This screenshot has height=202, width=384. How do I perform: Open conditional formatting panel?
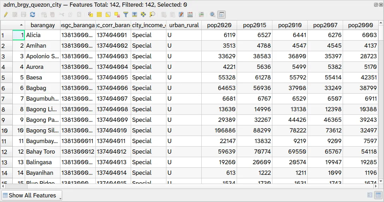pyautogui.click(x=201, y=14)
